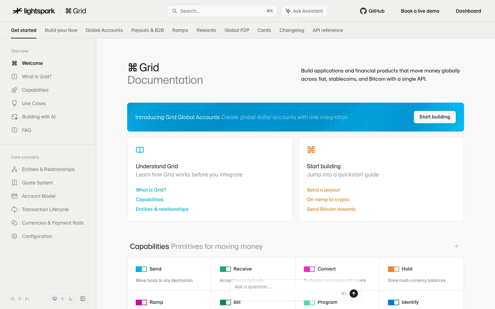The height and width of the screenshot is (309, 495).
Task: Open the Send a payout link
Action: tap(323, 190)
